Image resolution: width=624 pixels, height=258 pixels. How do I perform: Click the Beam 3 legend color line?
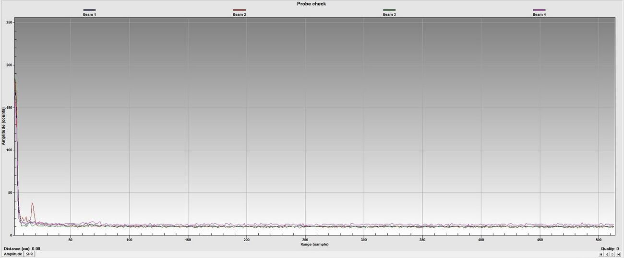point(389,10)
